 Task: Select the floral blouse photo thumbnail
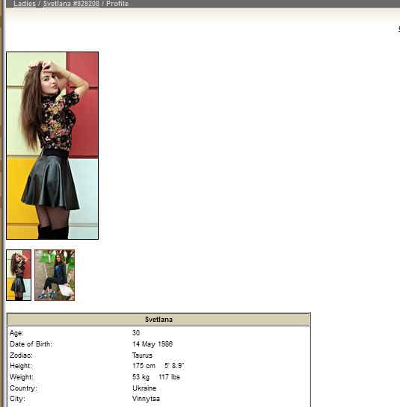(19, 275)
